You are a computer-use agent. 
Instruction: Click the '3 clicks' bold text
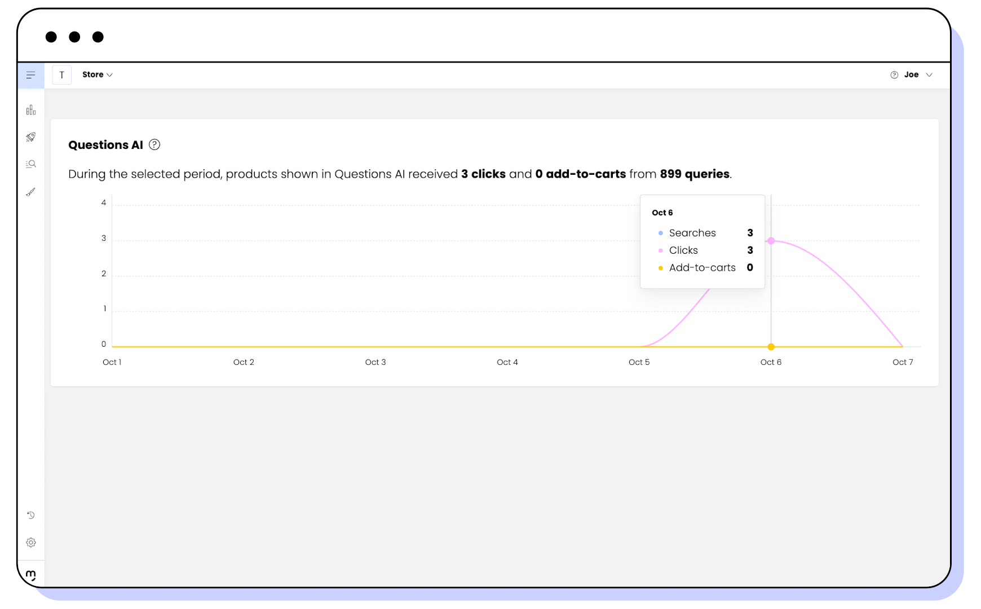(483, 174)
